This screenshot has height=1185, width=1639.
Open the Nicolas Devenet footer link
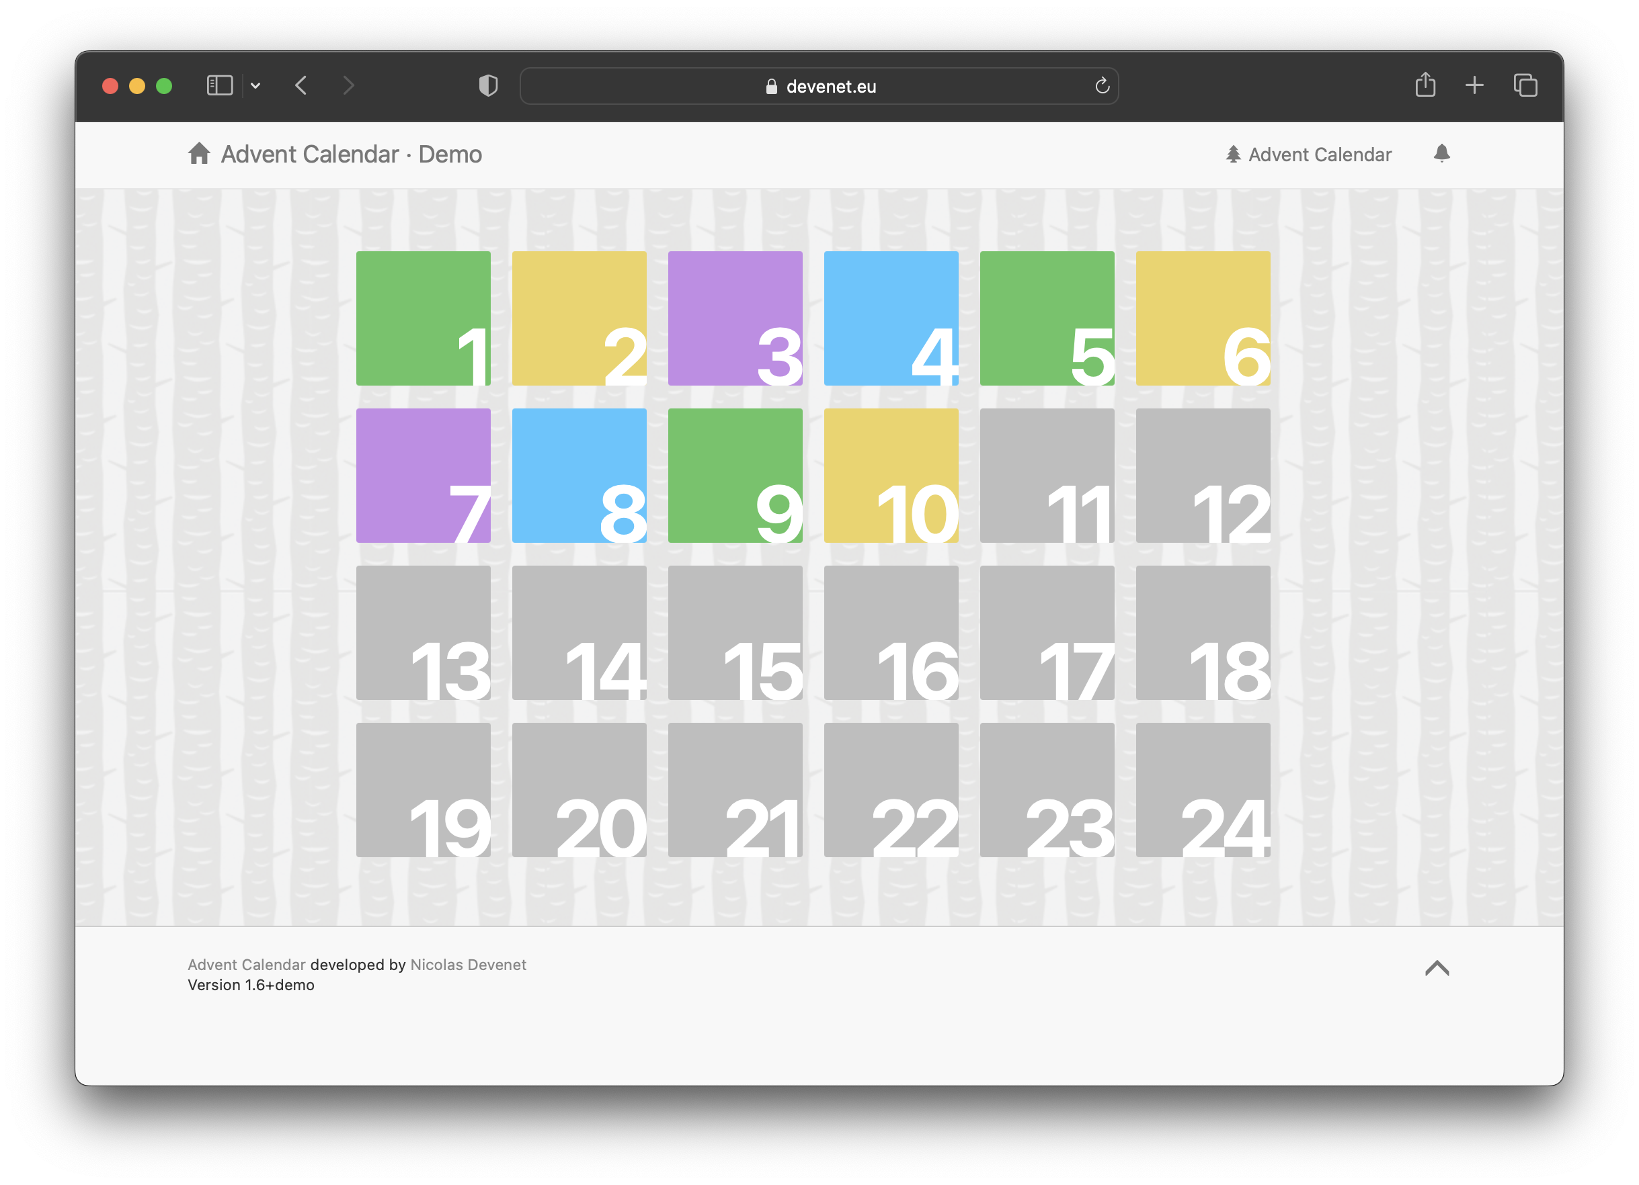tap(467, 965)
